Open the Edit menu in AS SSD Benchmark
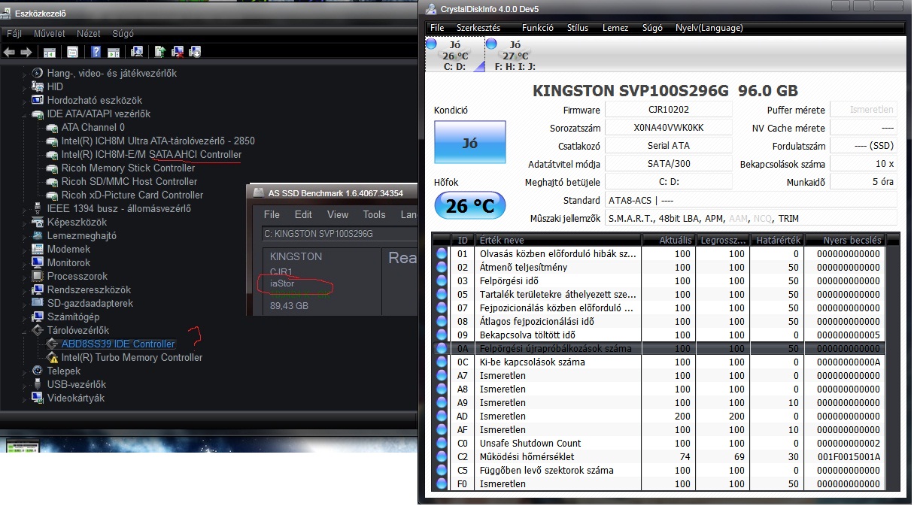This screenshot has height=506, width=914. point(303,214)
